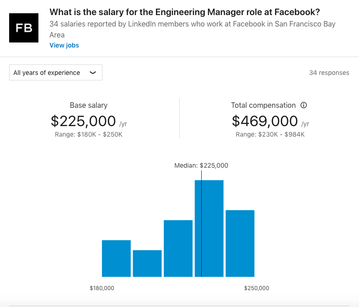Click the $180,000 axis label

[102, 288]
